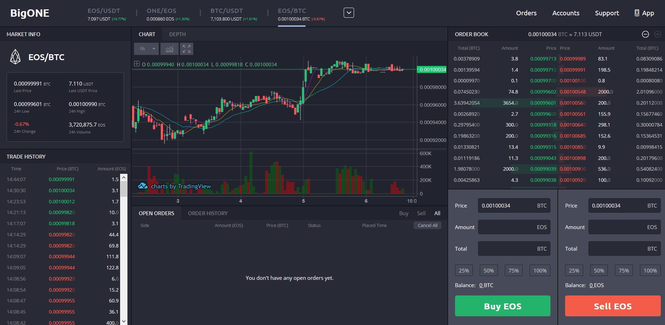This screenshot has width=665, height=325.
Task: Focus the sell Total input field
Action: point(624,249)
